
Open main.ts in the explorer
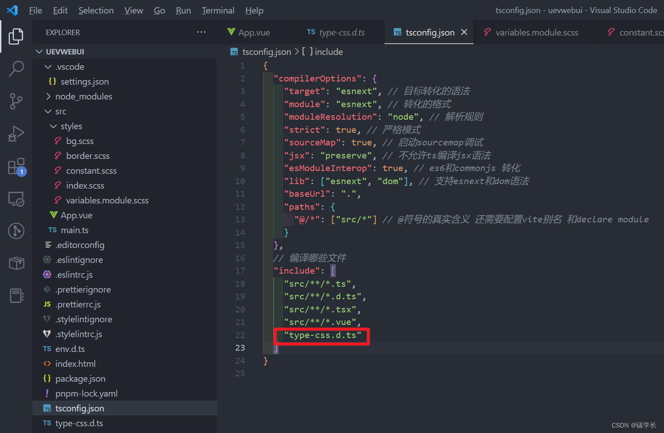[125, 230]
